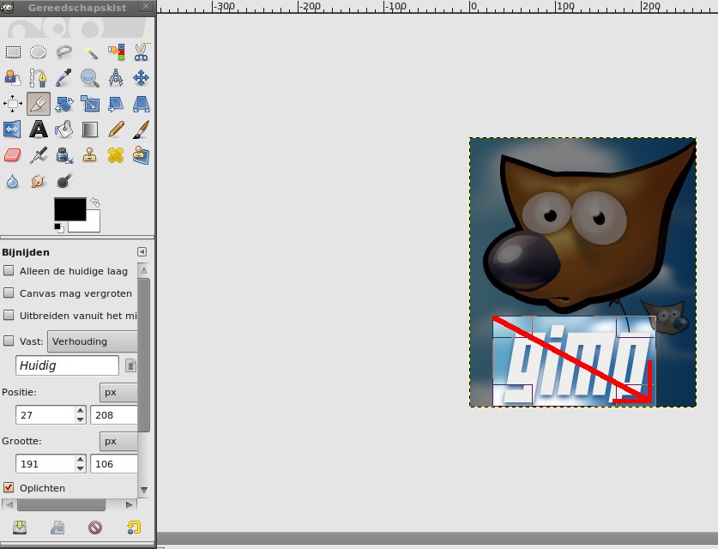Select the Airbrush tool
718x549 pixels.
[39, 155]
